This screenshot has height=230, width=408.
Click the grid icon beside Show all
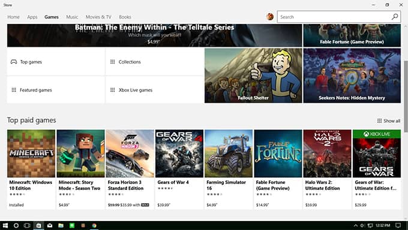(379, 121)
